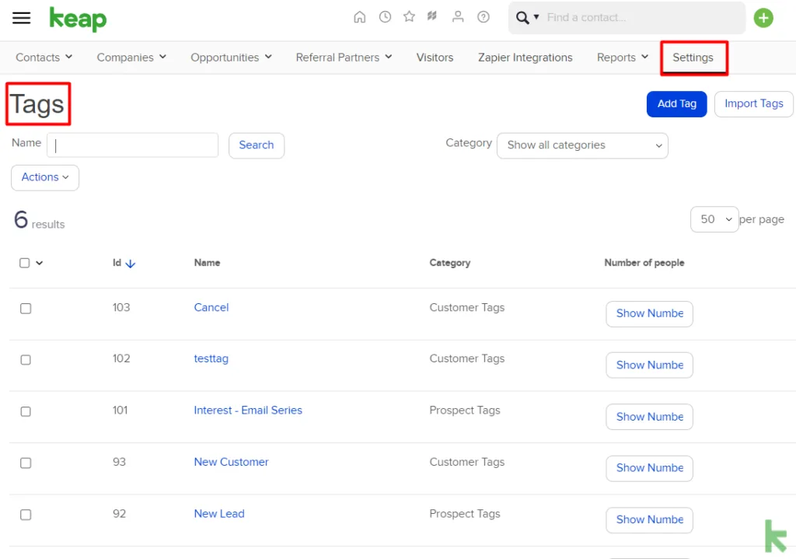This screenshot has height=559, width=796.
Task: Open the Actions dropdown
Action: pos(45,177)
